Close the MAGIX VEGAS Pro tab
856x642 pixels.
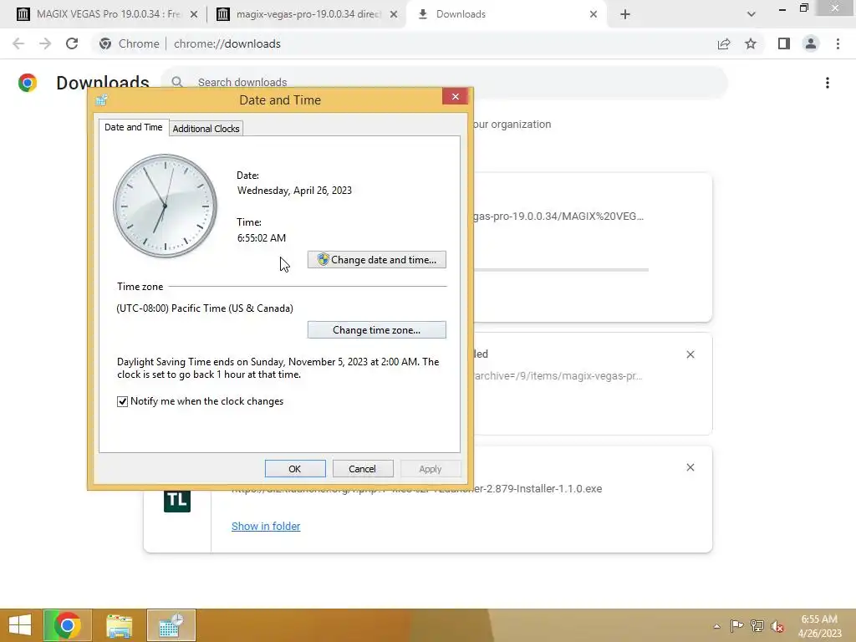[x=194, y=14]
